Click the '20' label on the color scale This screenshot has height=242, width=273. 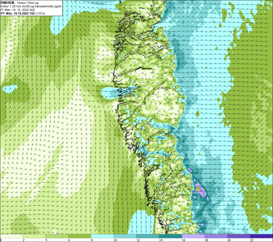[229, 240]
